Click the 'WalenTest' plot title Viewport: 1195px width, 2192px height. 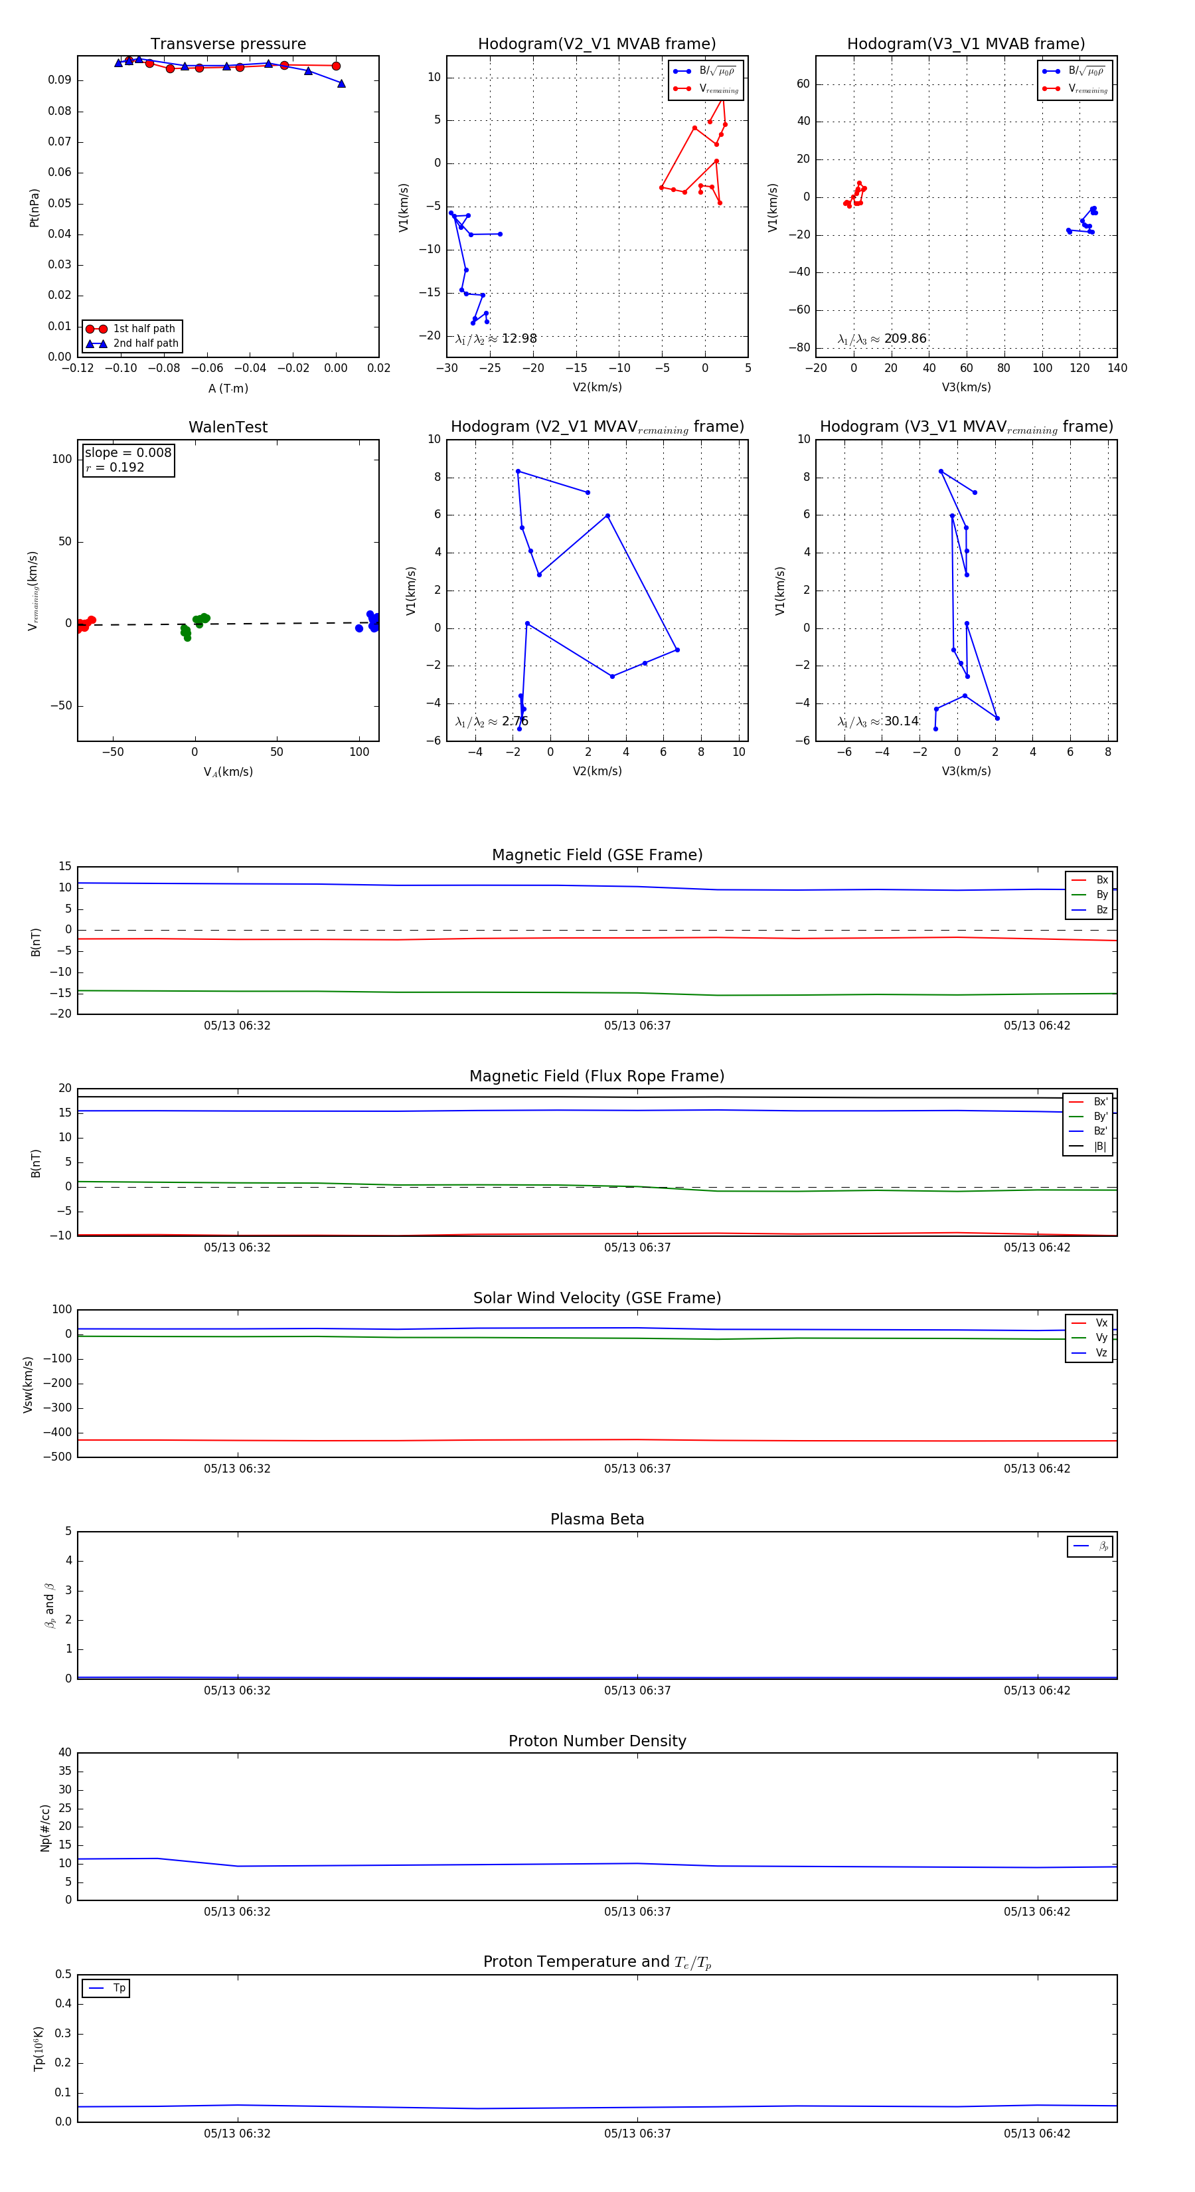228,427
